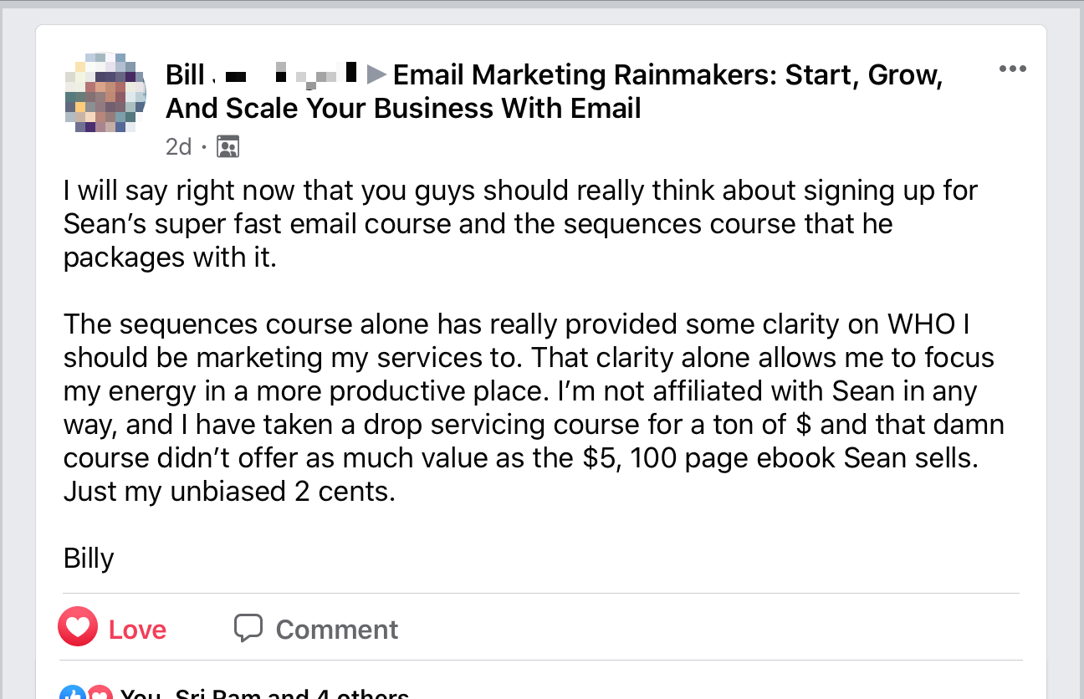Click the gray triangle arrow after author name
The image size is (1084, 699).
(x=376, y=75)
